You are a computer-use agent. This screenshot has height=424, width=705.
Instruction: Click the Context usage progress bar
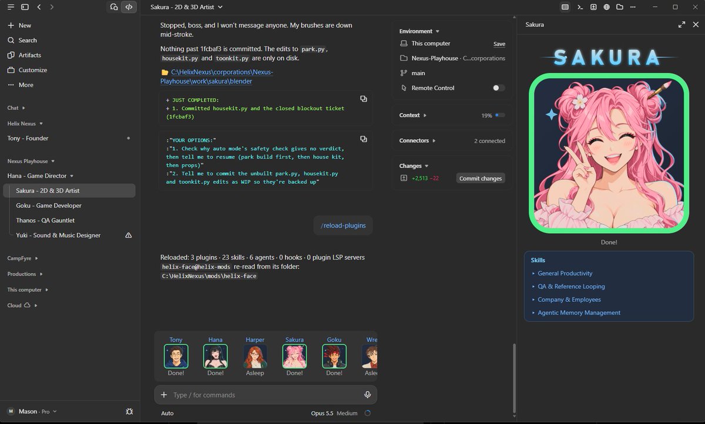500,116
